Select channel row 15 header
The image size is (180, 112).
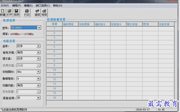pyautogui.click(x=54, y=93)
